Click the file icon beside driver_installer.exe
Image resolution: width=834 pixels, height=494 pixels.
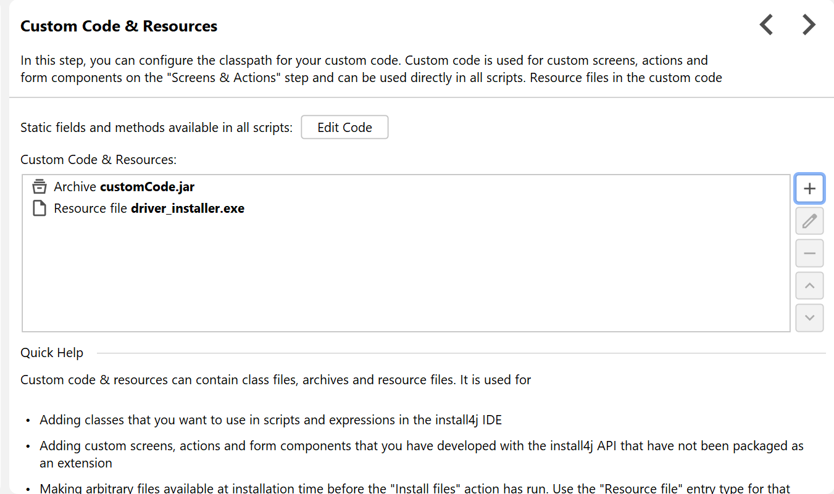point(40,208)
